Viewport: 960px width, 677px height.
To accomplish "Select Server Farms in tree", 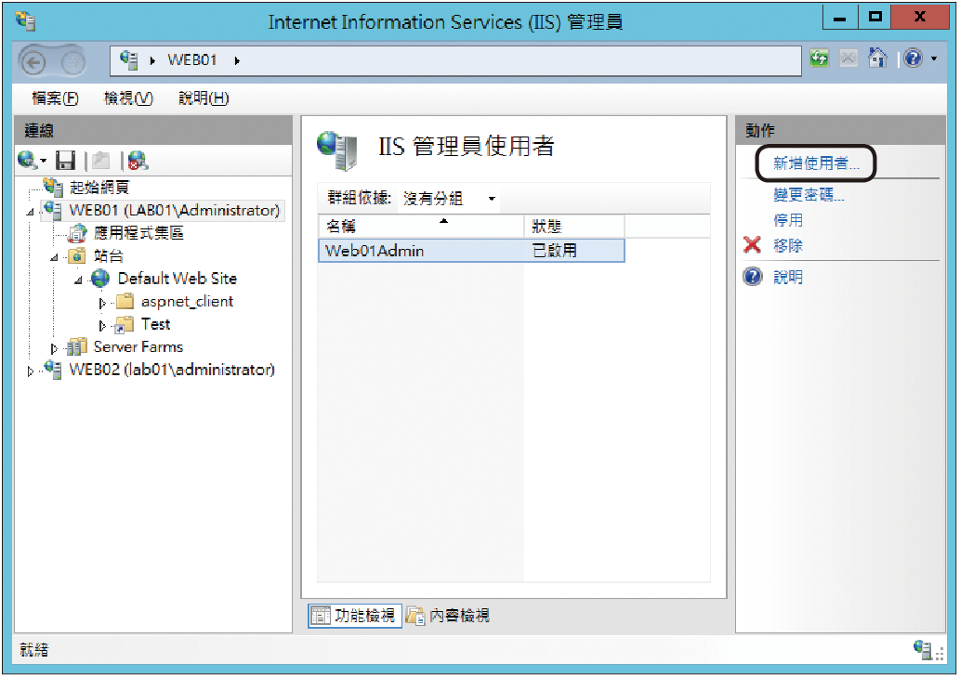I will pyautogui.click(x=138, y=346).
